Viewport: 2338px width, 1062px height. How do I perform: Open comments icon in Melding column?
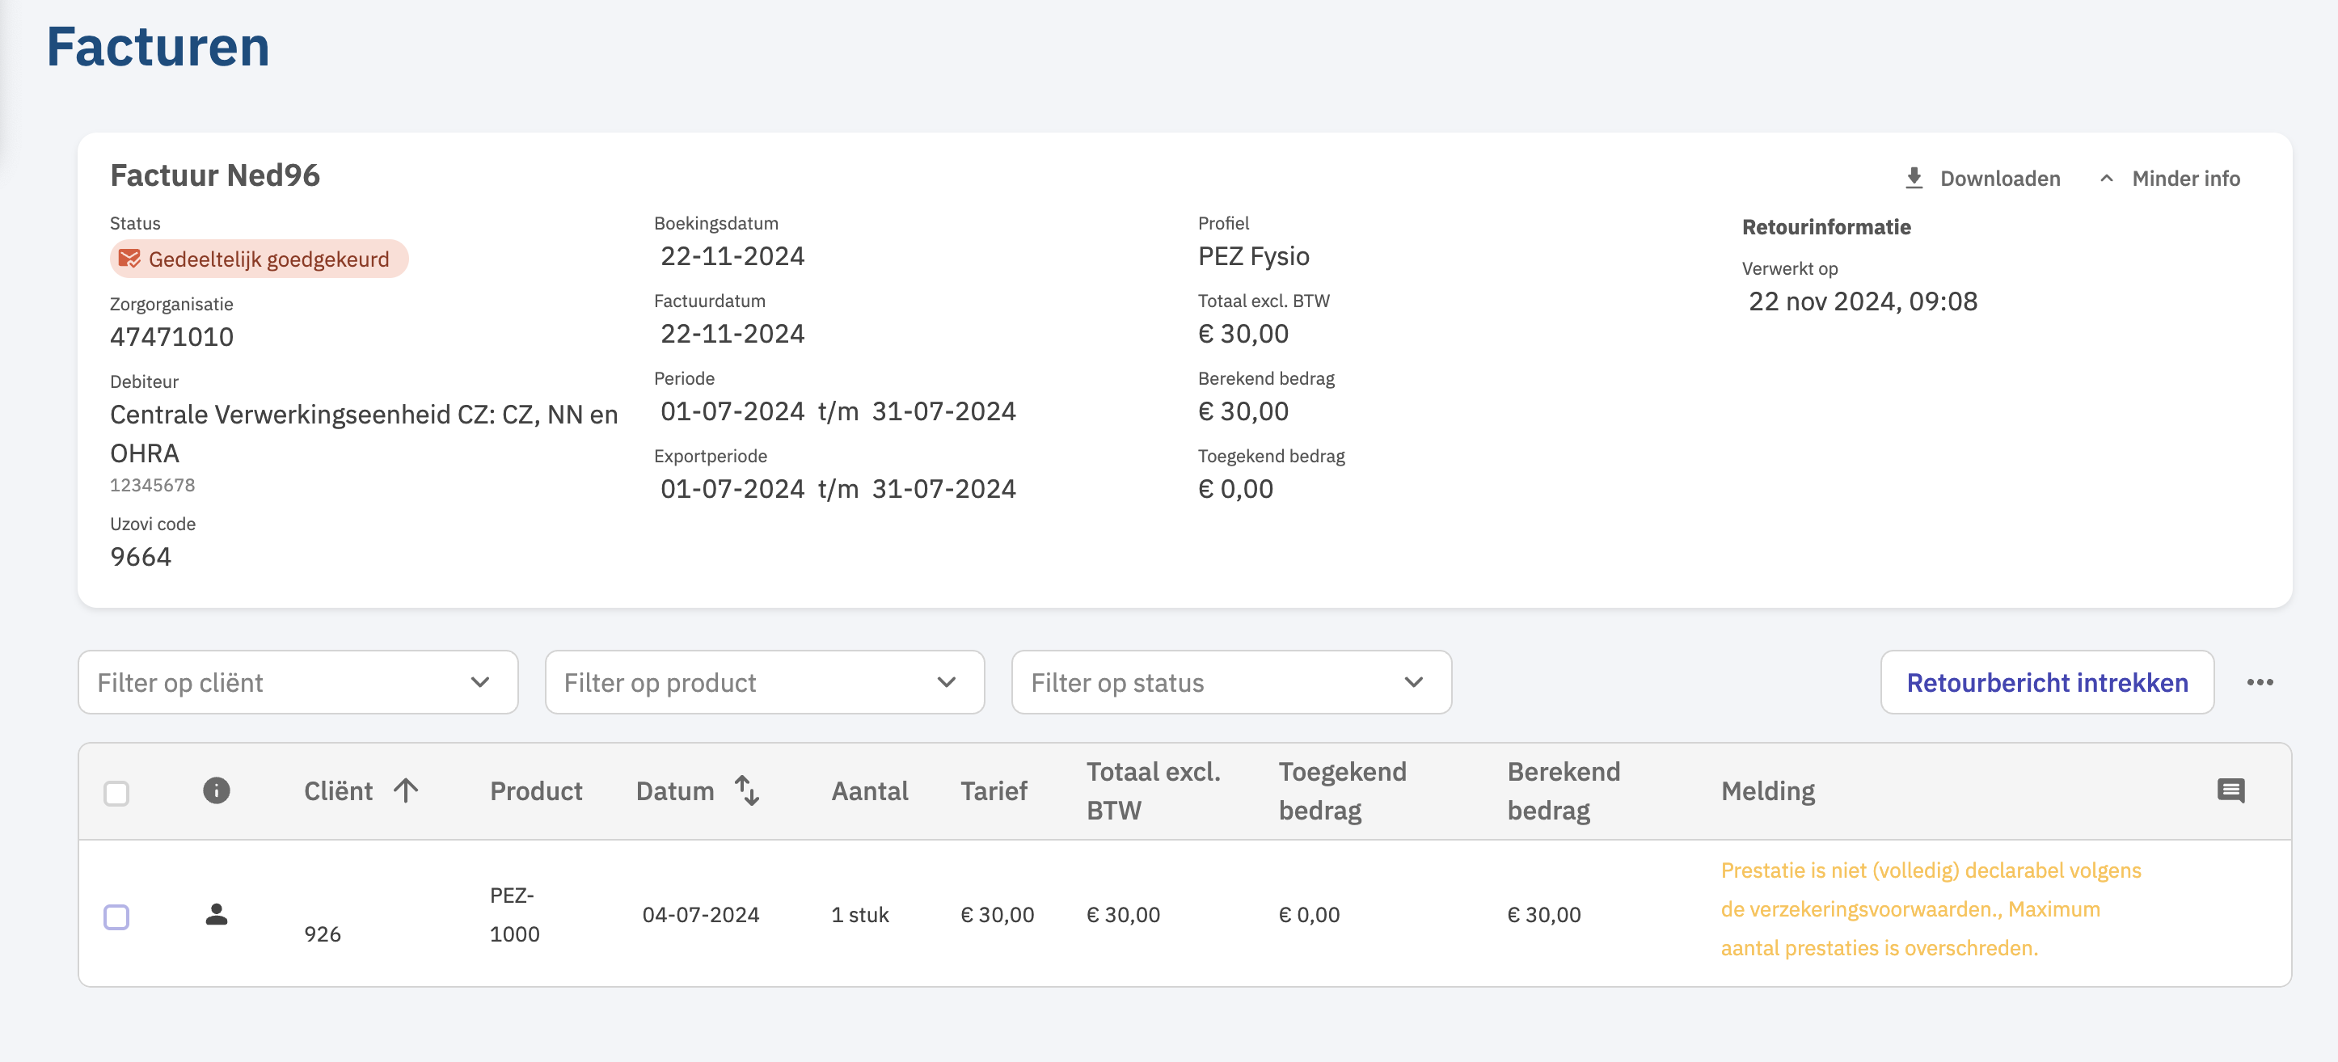point(2231,790)
